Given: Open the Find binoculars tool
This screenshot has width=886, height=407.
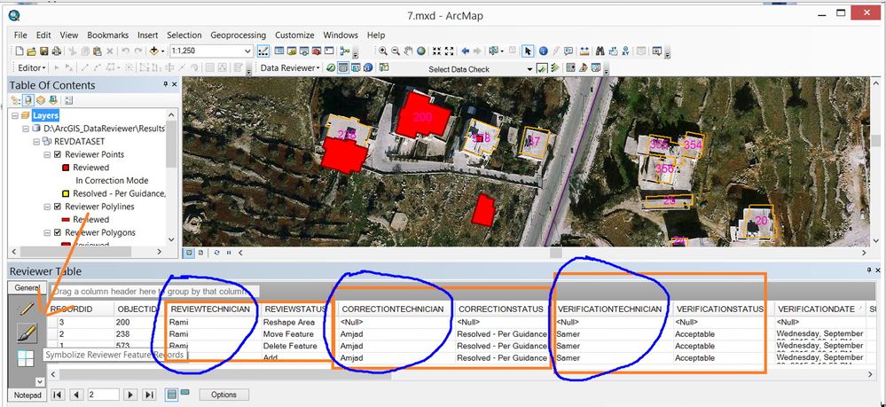Looking at the screenshot, I should 600,51.
